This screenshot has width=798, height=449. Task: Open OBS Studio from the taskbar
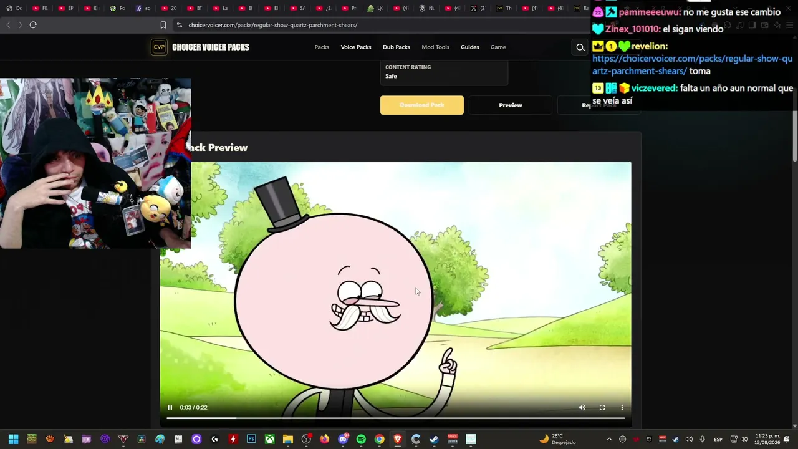coord(306,439)
